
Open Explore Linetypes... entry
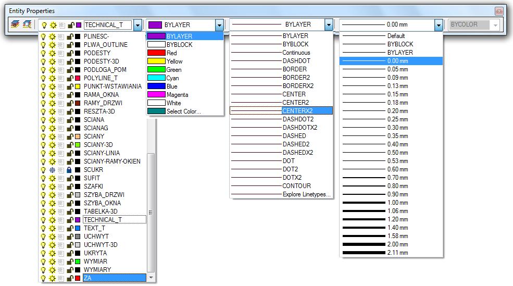[281, 194]
